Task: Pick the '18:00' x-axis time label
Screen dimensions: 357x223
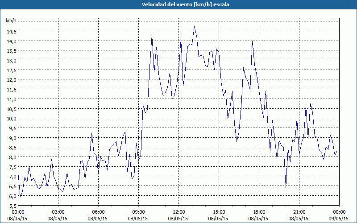Action: tap(259, 212)
